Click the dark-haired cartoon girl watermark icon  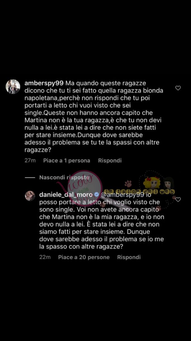pyautogui.click(x=169, y=183)
